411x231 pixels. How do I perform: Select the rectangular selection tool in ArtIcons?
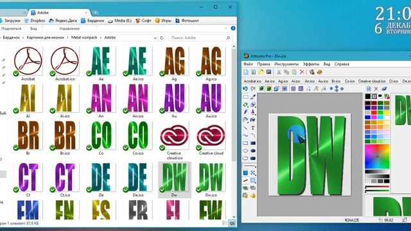coord(245,97)
